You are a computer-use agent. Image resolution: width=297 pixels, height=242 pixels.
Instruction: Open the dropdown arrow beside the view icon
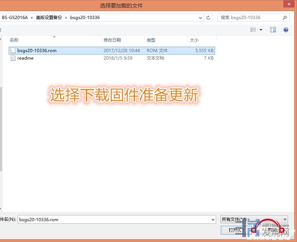261,30
